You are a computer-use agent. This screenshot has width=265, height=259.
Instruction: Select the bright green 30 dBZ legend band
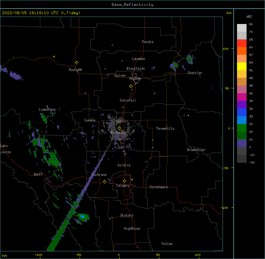pyautogui.click(x=242, y=128)
